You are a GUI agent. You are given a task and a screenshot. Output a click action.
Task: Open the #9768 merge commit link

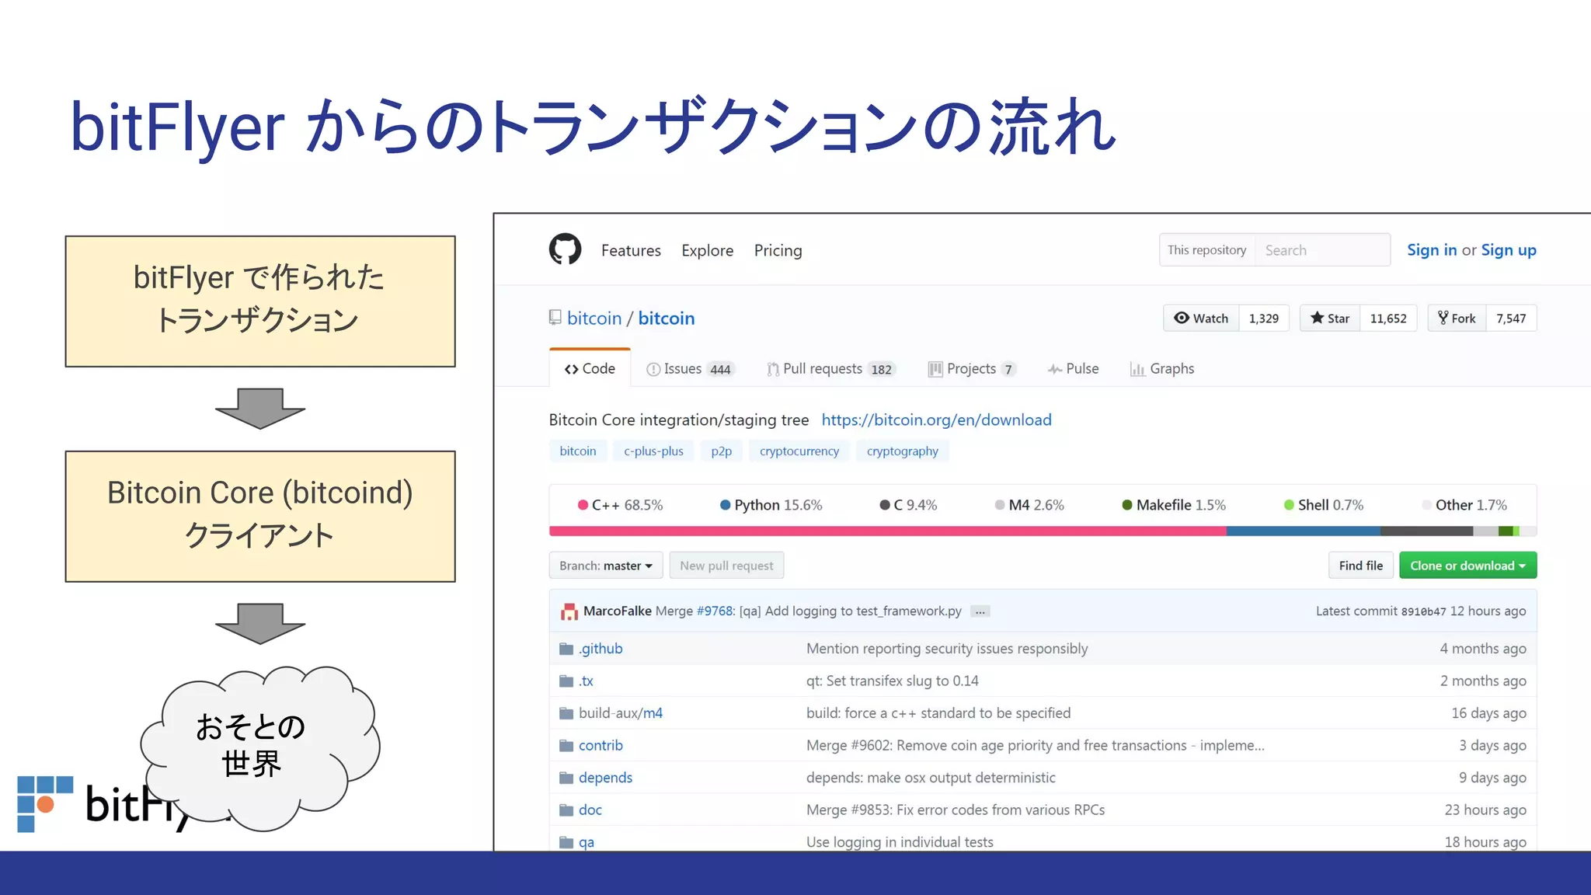(715, 611)
